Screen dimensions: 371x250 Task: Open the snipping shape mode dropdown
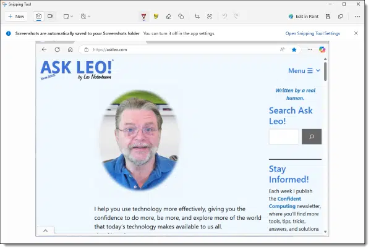pos(68,17)
